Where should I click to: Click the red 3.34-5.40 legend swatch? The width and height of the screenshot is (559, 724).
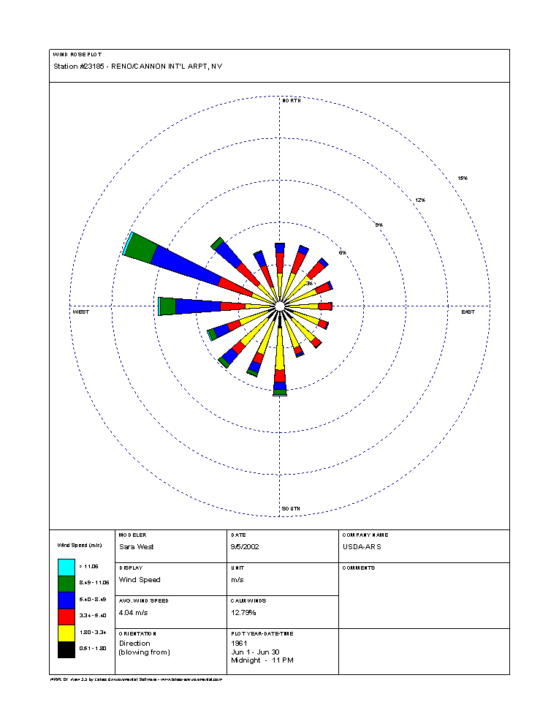(x=66, y=617)
